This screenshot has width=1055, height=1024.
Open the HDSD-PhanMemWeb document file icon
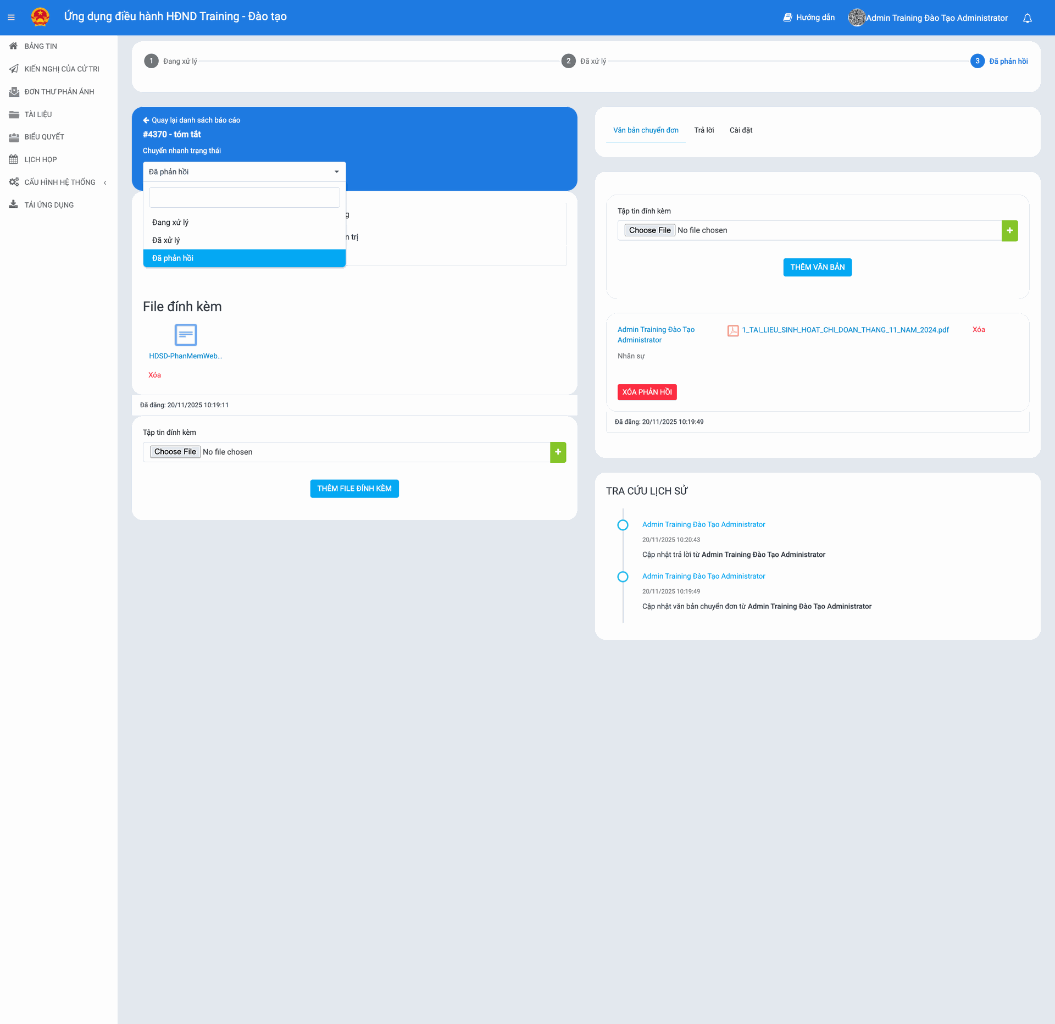coord(185,335)
